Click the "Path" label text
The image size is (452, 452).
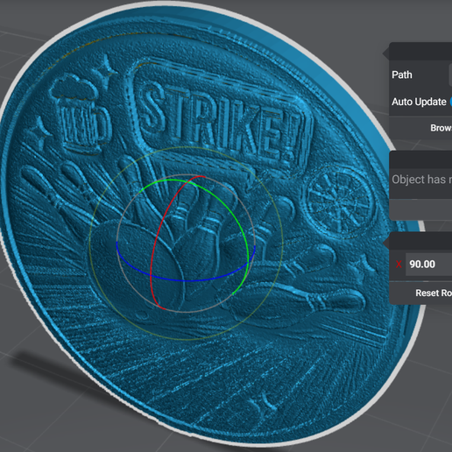coord(402,74)
